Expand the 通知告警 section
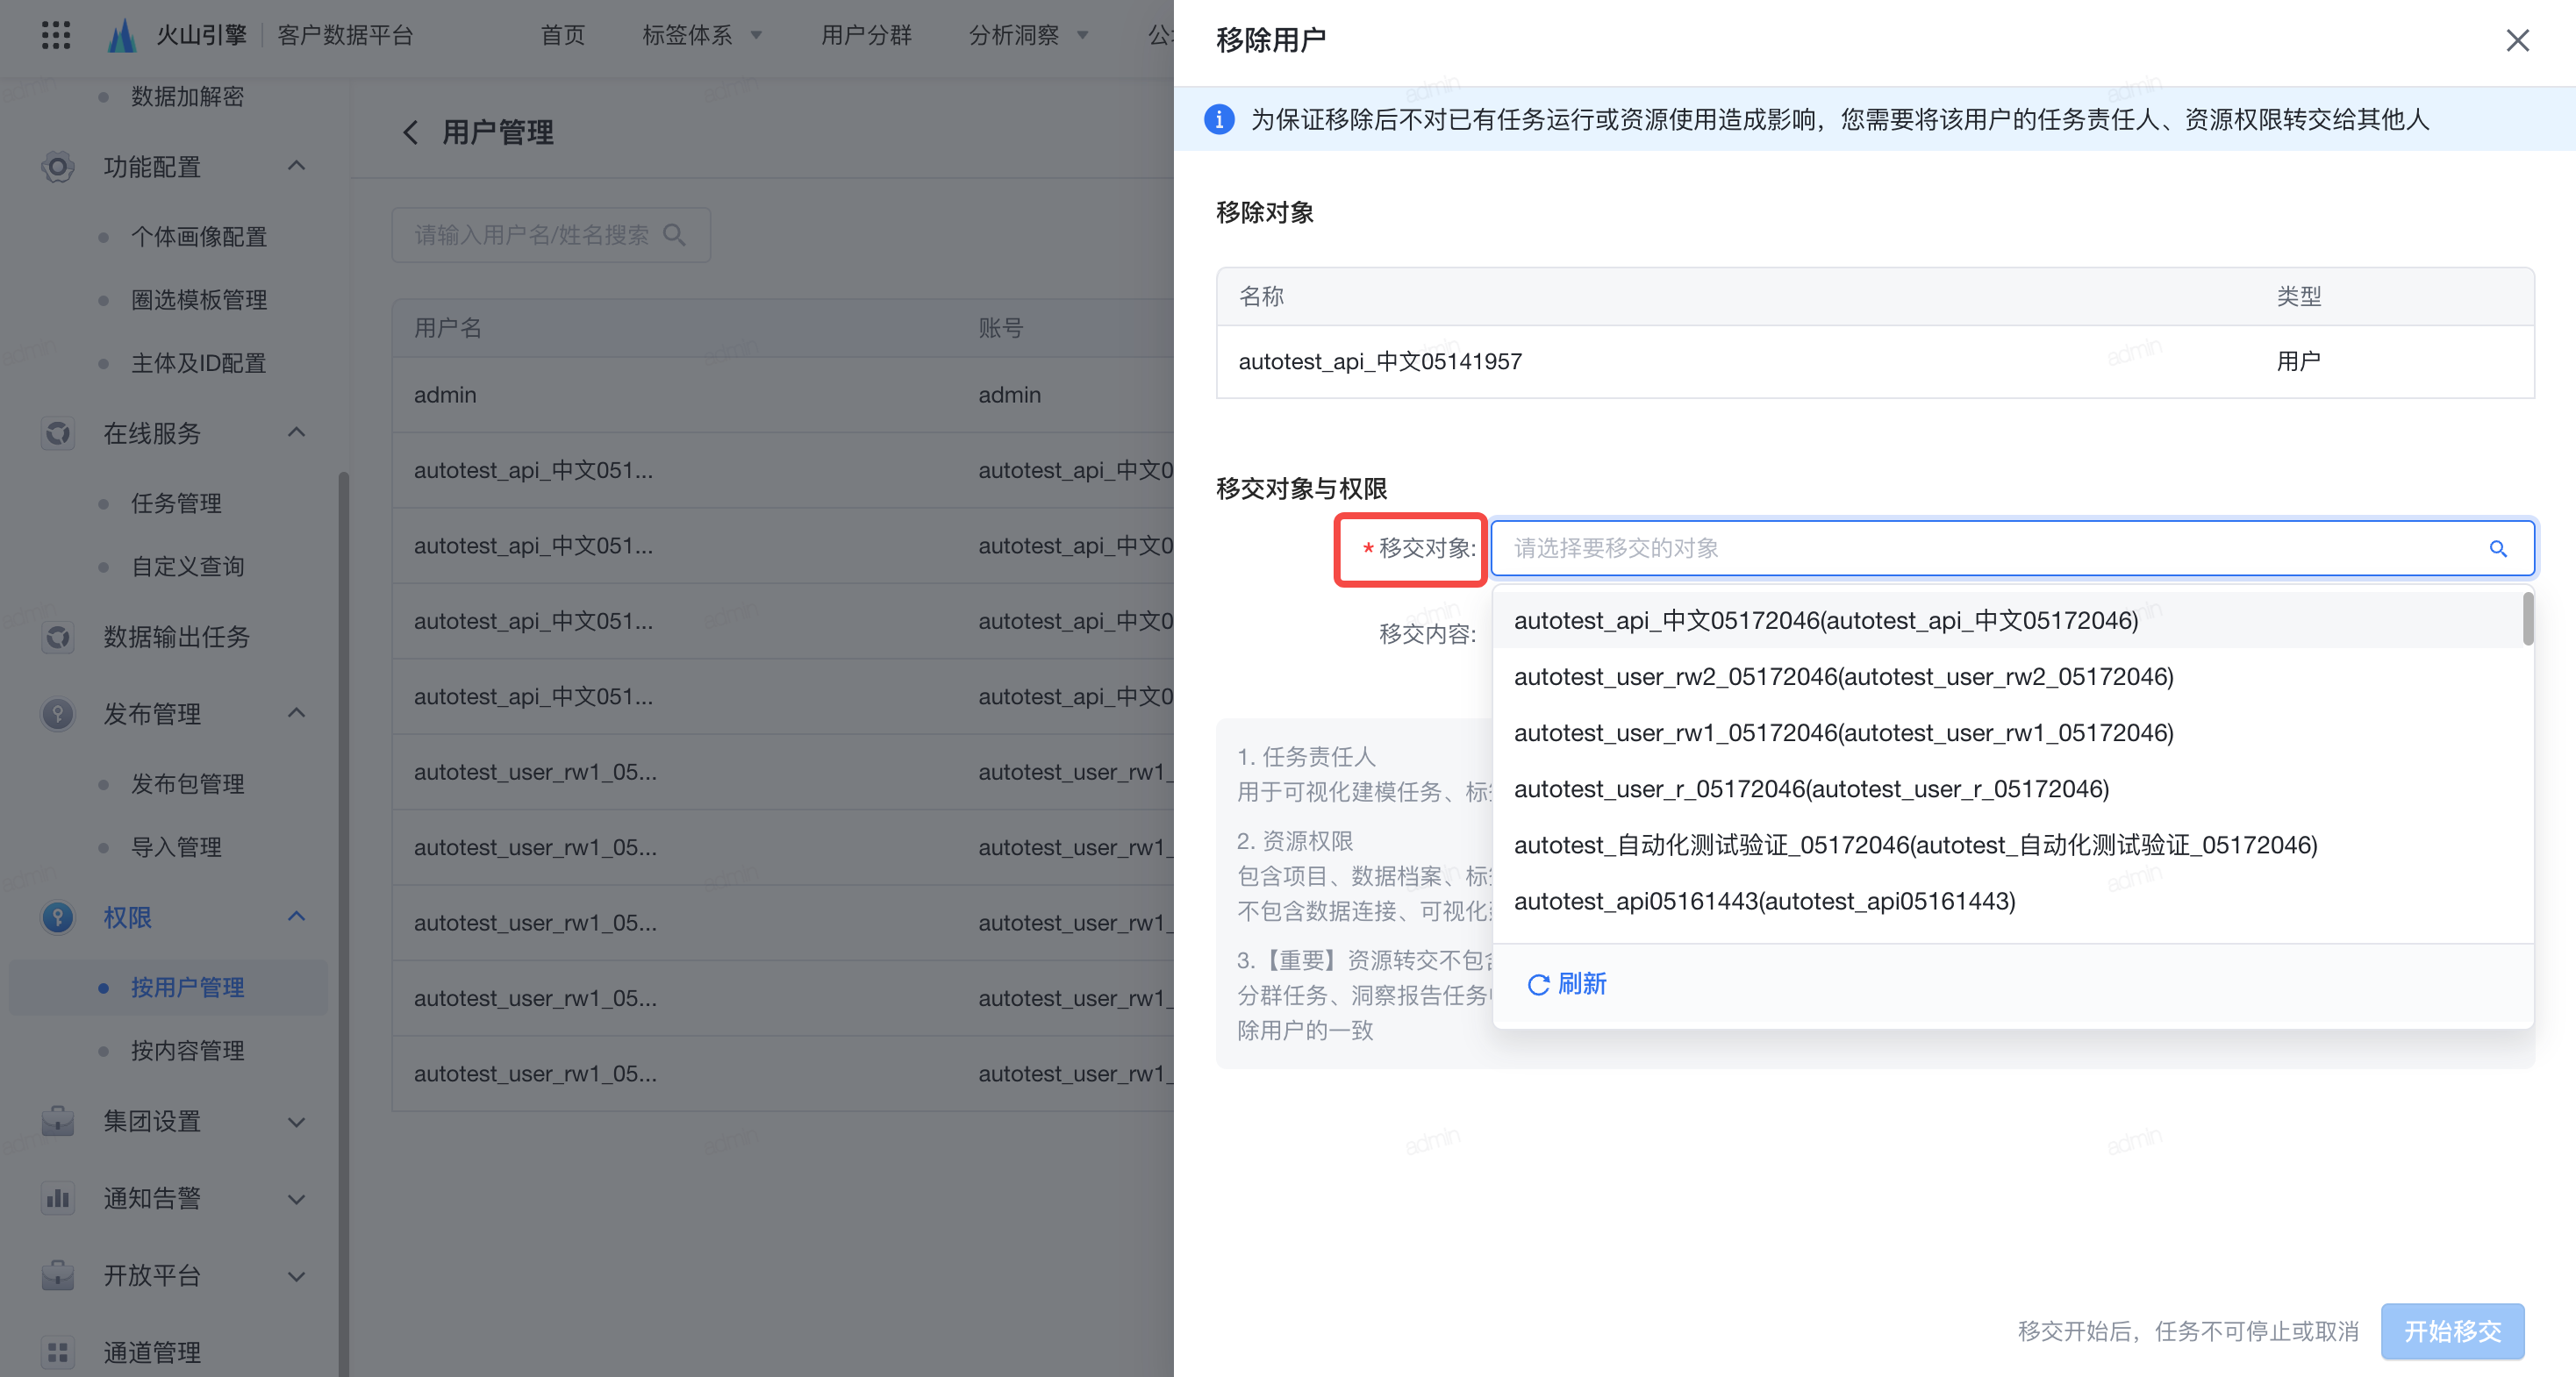Viewport: 2576px width, 1377px height. (x=296, y=1199)
